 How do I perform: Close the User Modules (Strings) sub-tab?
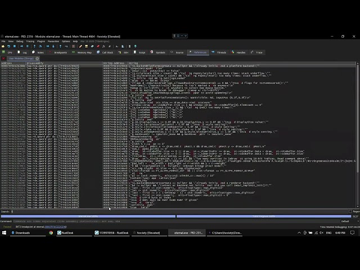point(37,58)
